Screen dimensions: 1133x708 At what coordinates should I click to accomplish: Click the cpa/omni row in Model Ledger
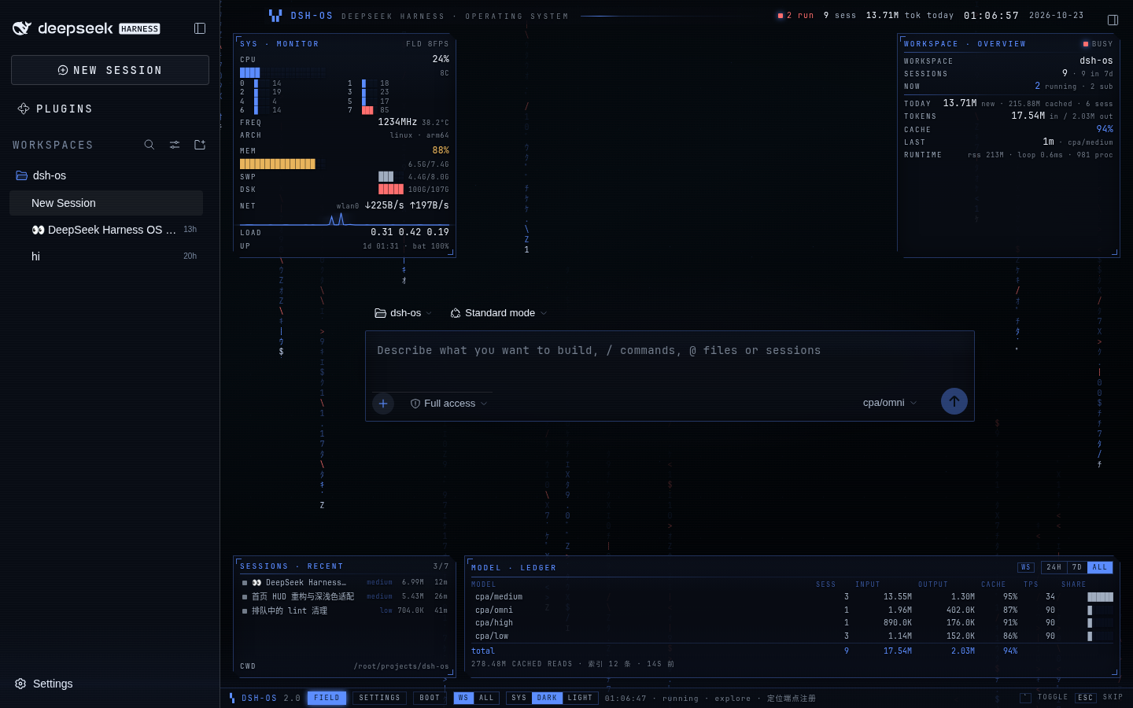click(792, 610)
